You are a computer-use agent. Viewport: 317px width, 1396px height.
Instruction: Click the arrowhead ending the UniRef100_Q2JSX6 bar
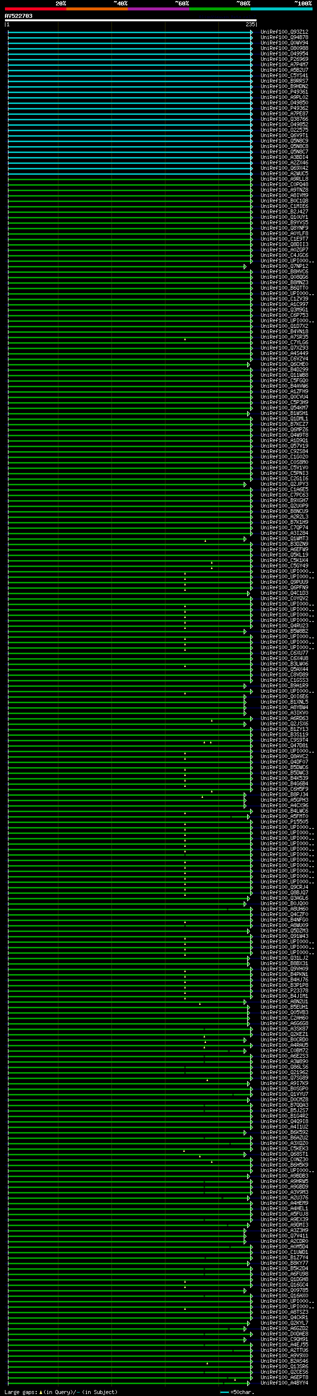tap(245, 724)
